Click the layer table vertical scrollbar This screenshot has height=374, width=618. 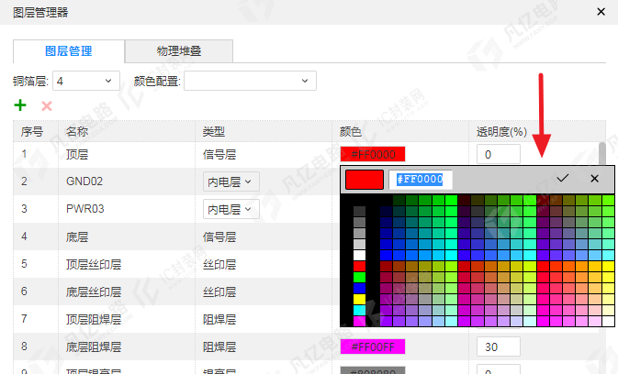(x=602, y=154)
